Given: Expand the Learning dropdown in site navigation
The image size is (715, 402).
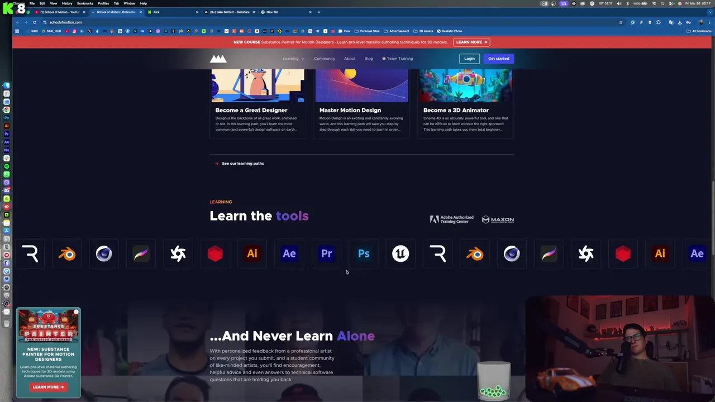Looking at the screenshot, I should [x=293, y=59].
